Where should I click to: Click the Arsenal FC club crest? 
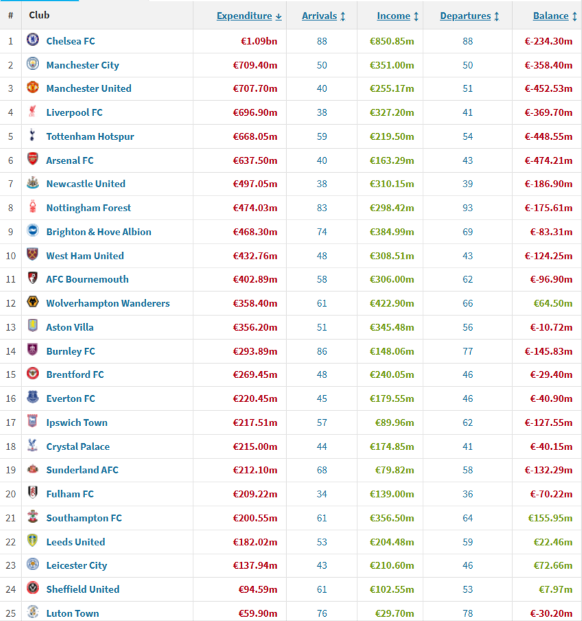click(32, 159)
